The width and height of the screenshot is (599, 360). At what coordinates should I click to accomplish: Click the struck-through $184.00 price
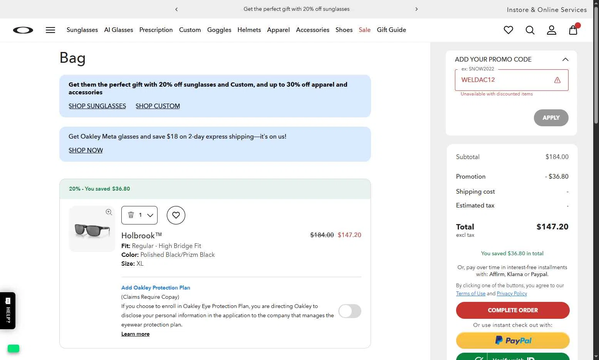coord(322,235)
